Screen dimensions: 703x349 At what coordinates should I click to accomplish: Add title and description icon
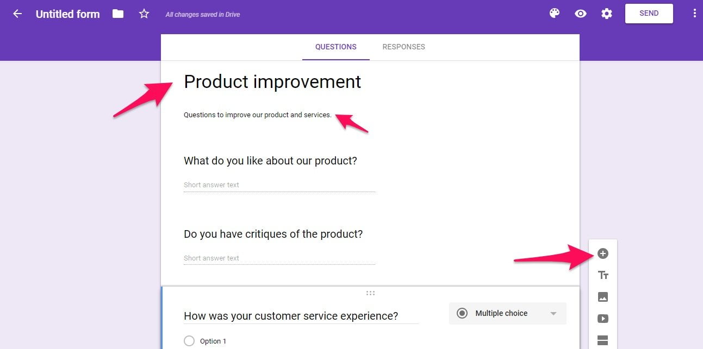click(x=603, y=275)
